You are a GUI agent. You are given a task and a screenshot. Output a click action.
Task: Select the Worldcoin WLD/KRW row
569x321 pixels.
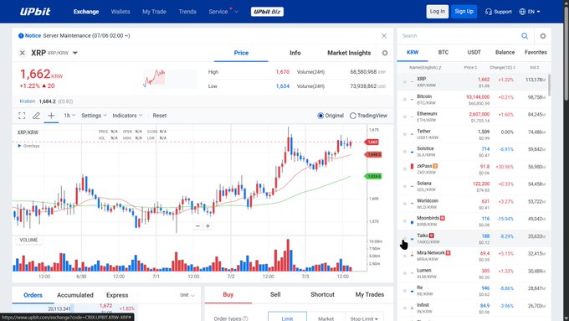[474, 204]
